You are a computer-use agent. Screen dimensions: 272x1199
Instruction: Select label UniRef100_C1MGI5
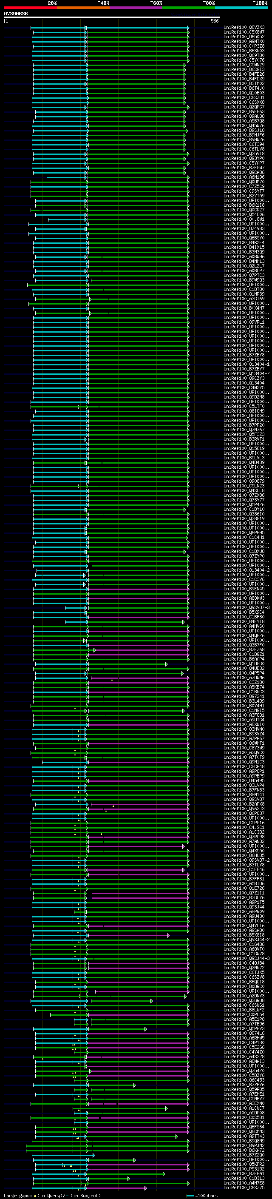(x=244, y=710)
